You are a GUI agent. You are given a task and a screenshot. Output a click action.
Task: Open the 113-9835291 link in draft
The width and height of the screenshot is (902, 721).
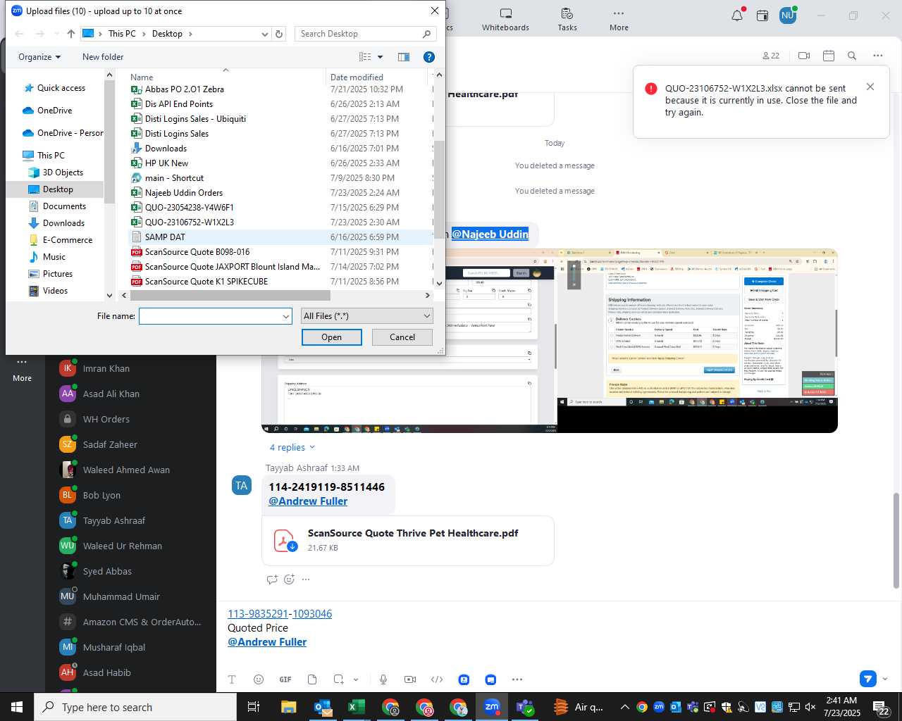(258, 614)
